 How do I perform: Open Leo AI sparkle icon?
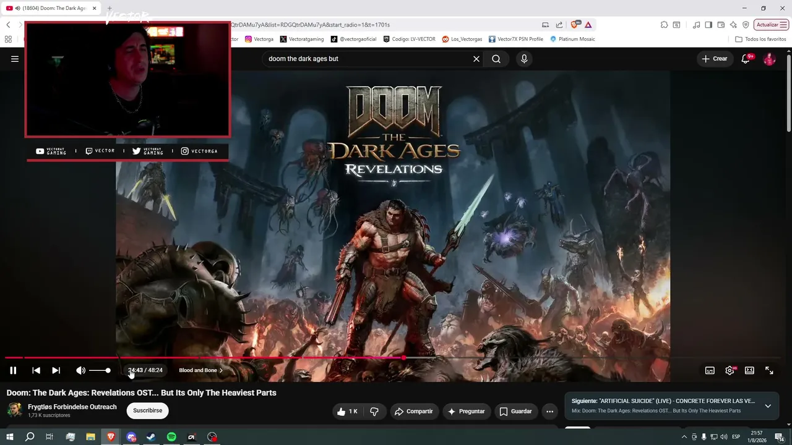click(x=733, y=25)
